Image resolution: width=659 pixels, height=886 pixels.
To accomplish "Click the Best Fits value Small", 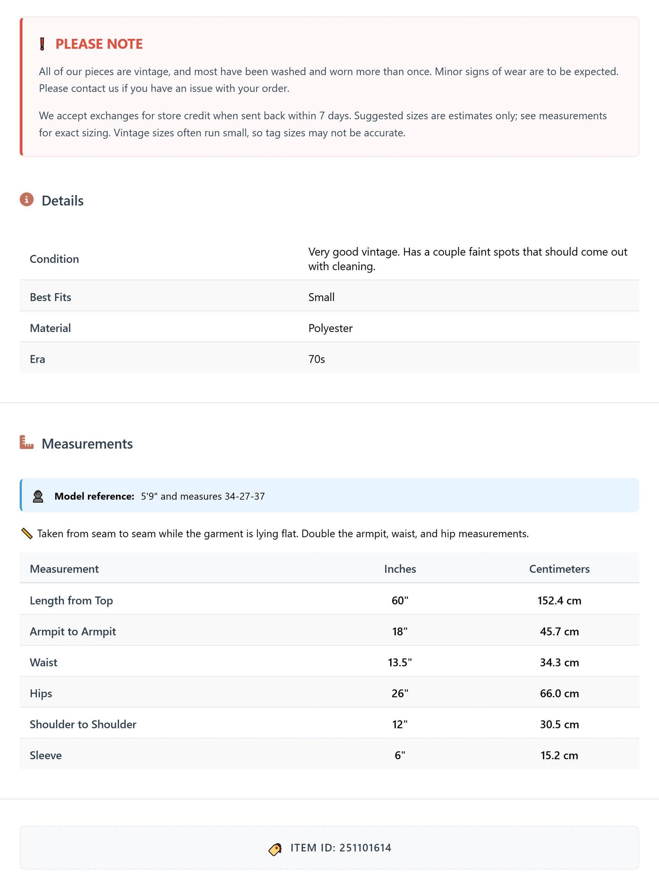I will coord(322,297).
